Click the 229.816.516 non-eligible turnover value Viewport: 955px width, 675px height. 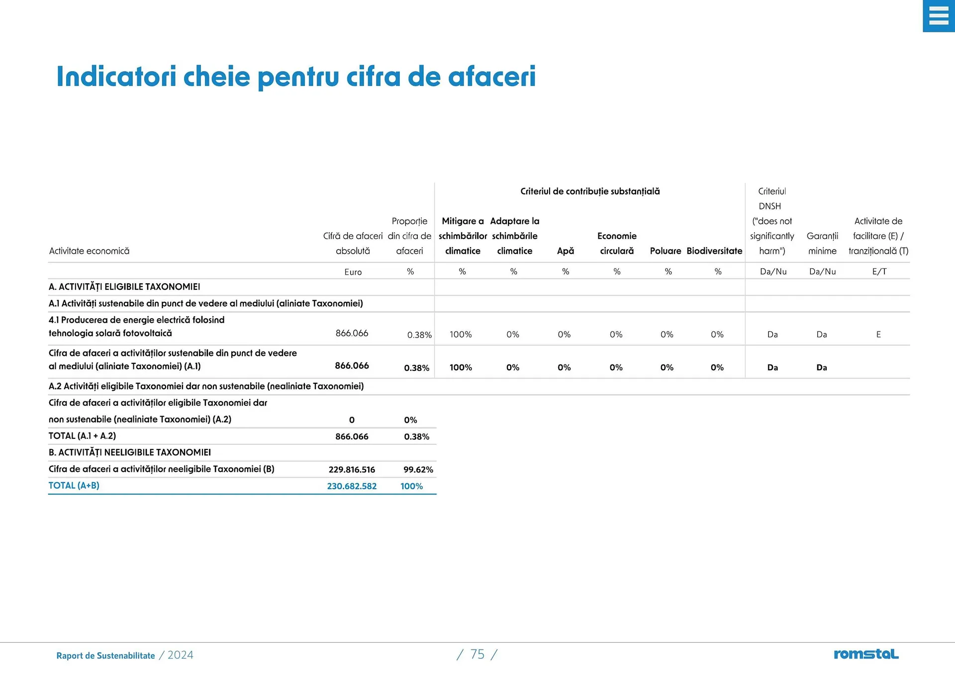[352, 469]
